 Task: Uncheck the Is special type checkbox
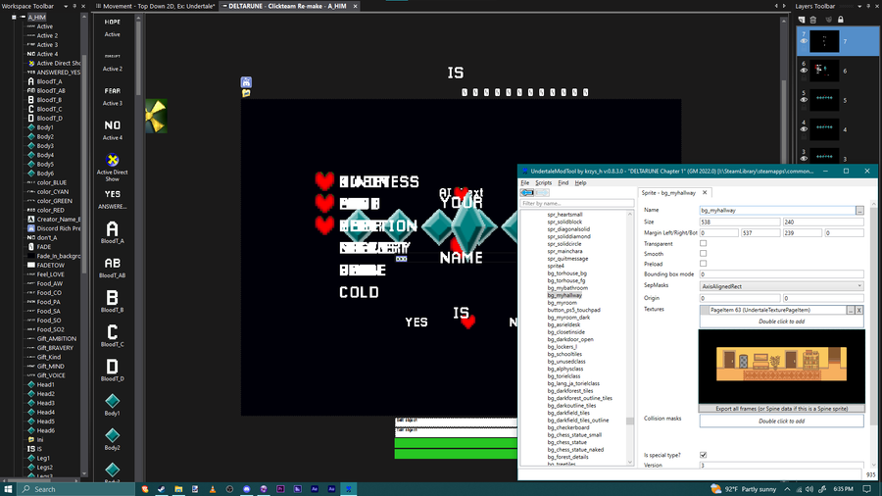pyautogui.click(x=703, y=455)
